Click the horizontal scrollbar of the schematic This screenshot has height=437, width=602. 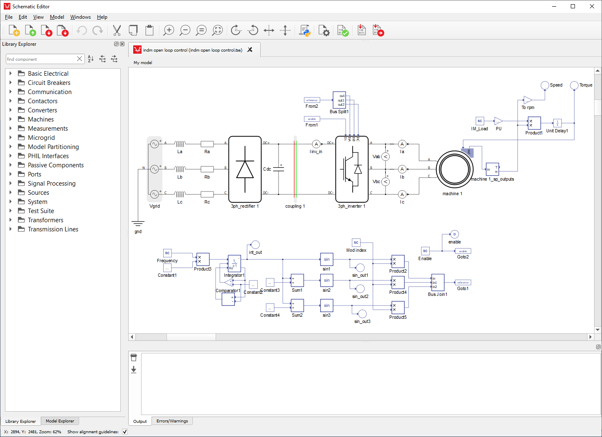click(191, 337)
